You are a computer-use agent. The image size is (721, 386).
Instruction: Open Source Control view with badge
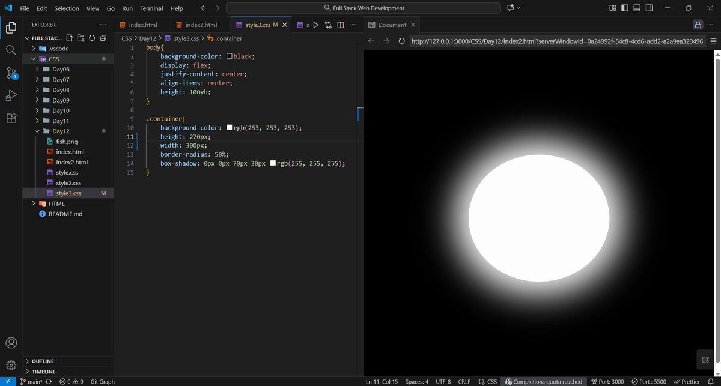(x=11, y=73)
